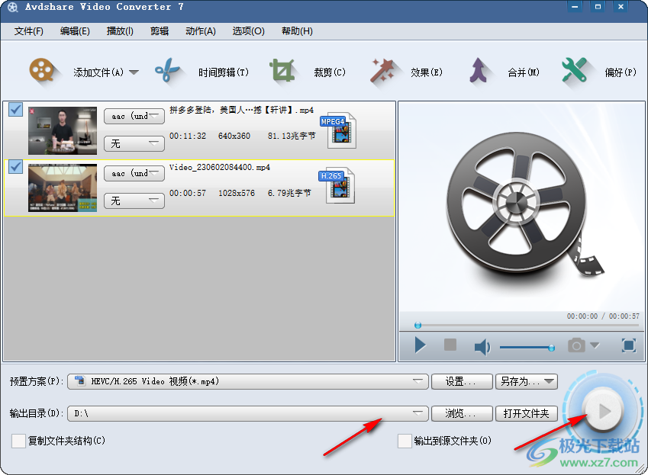Click the 设置... button
The width and height of the screenshot is (648, 475).
tap(462, 381)
